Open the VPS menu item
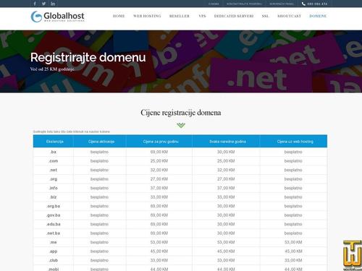This screenshot has height=271, width=362. 202,16
